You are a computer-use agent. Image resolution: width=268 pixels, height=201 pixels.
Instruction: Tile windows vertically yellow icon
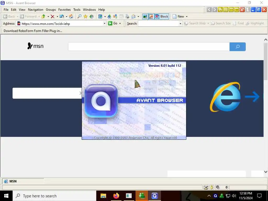pyautogui.click(x=231, y=10)
